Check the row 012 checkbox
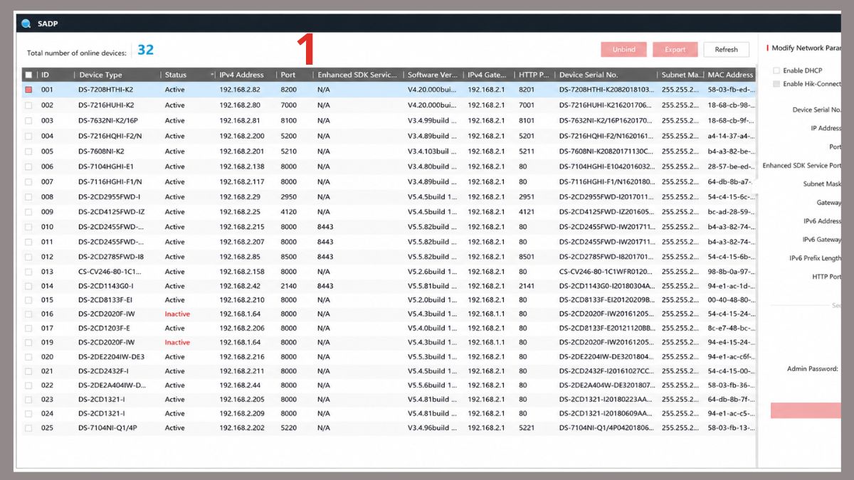Image resolution: width=854 pixels, height=480 pixels. (x=28, y=257)
